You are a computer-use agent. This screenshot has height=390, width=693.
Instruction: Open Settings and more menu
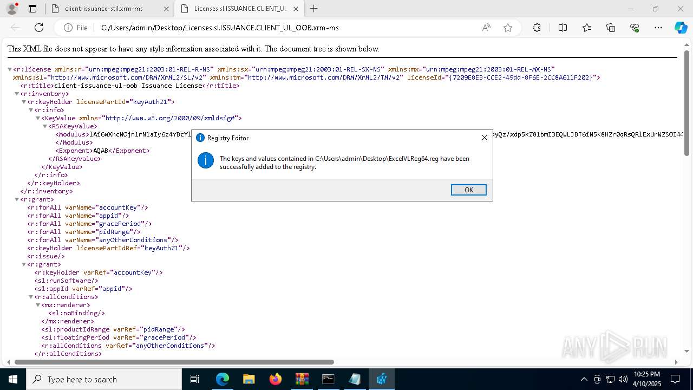pyautogui.click(x=658, y=28)
